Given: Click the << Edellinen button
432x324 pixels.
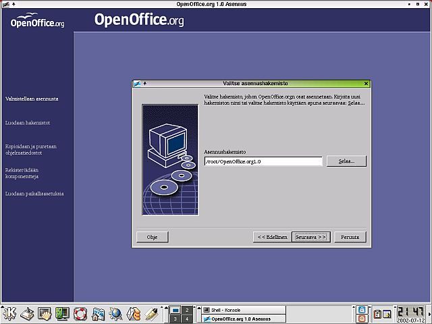Looking at the screenshot, I should point(272,237).
